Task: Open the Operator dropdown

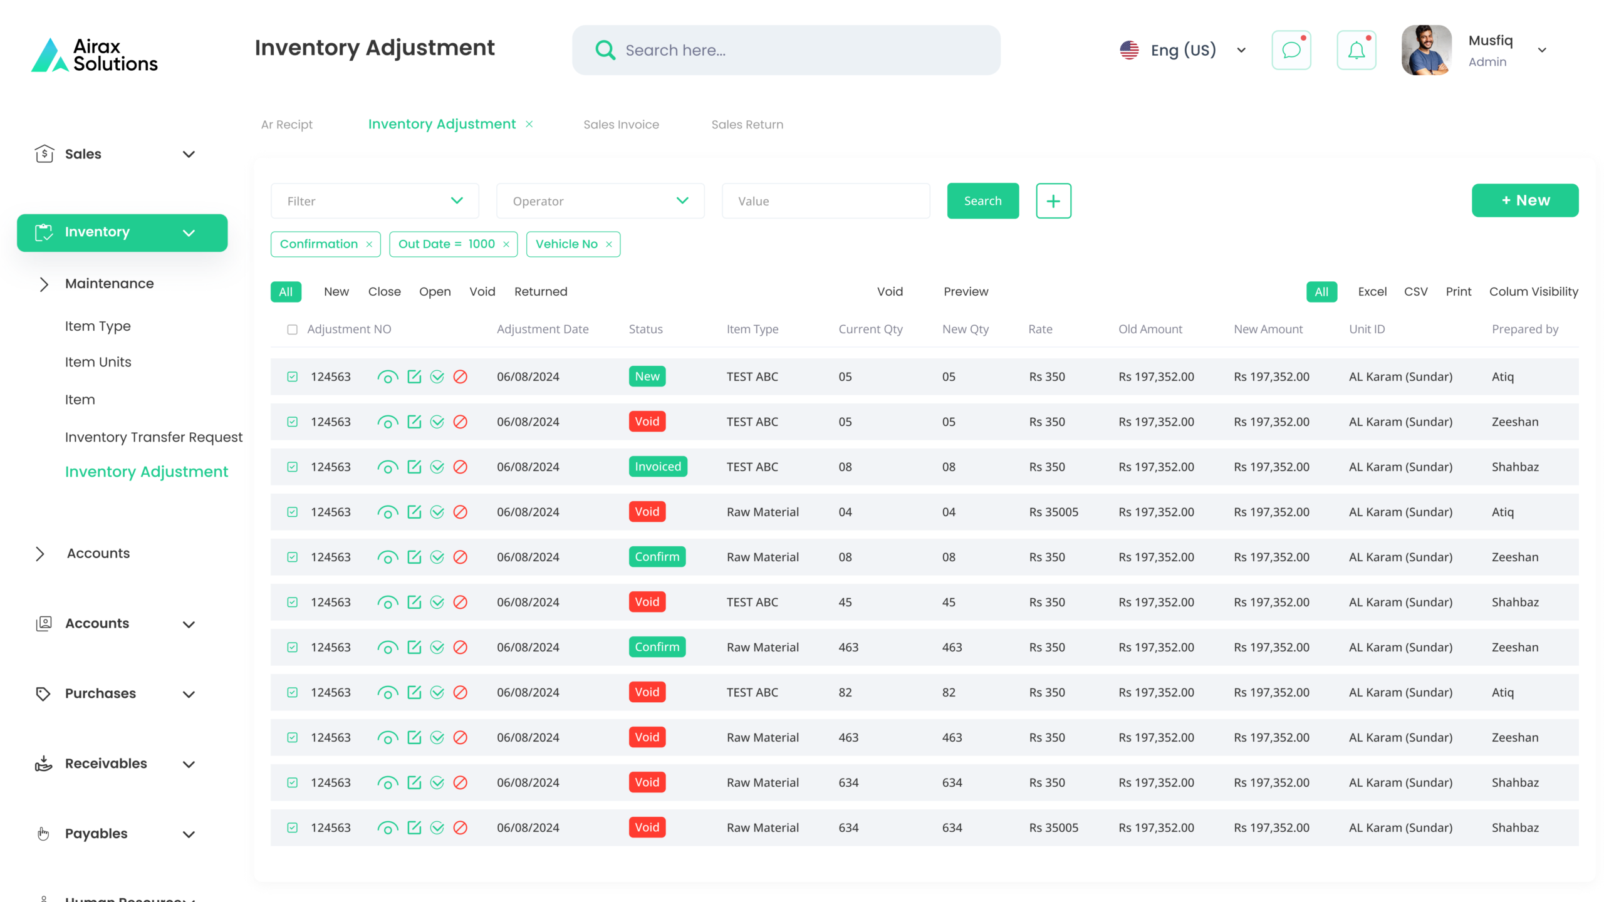Action: coord(600,201)
